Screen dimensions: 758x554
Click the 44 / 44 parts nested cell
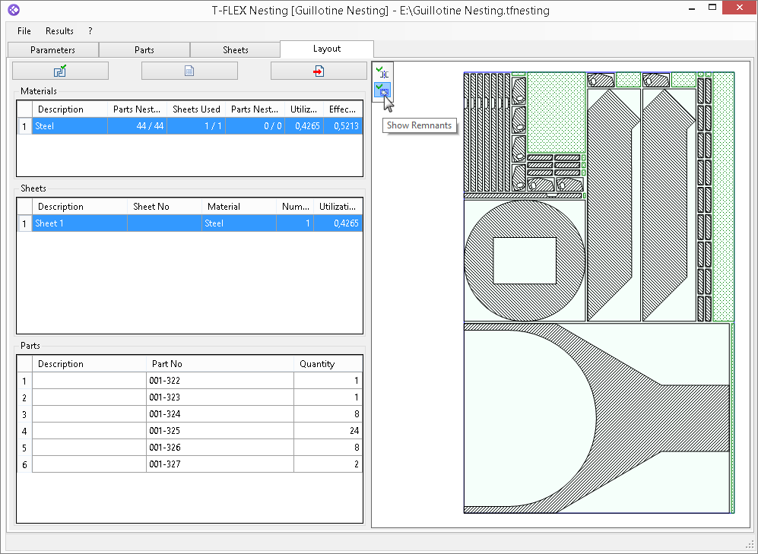point(138,126)
